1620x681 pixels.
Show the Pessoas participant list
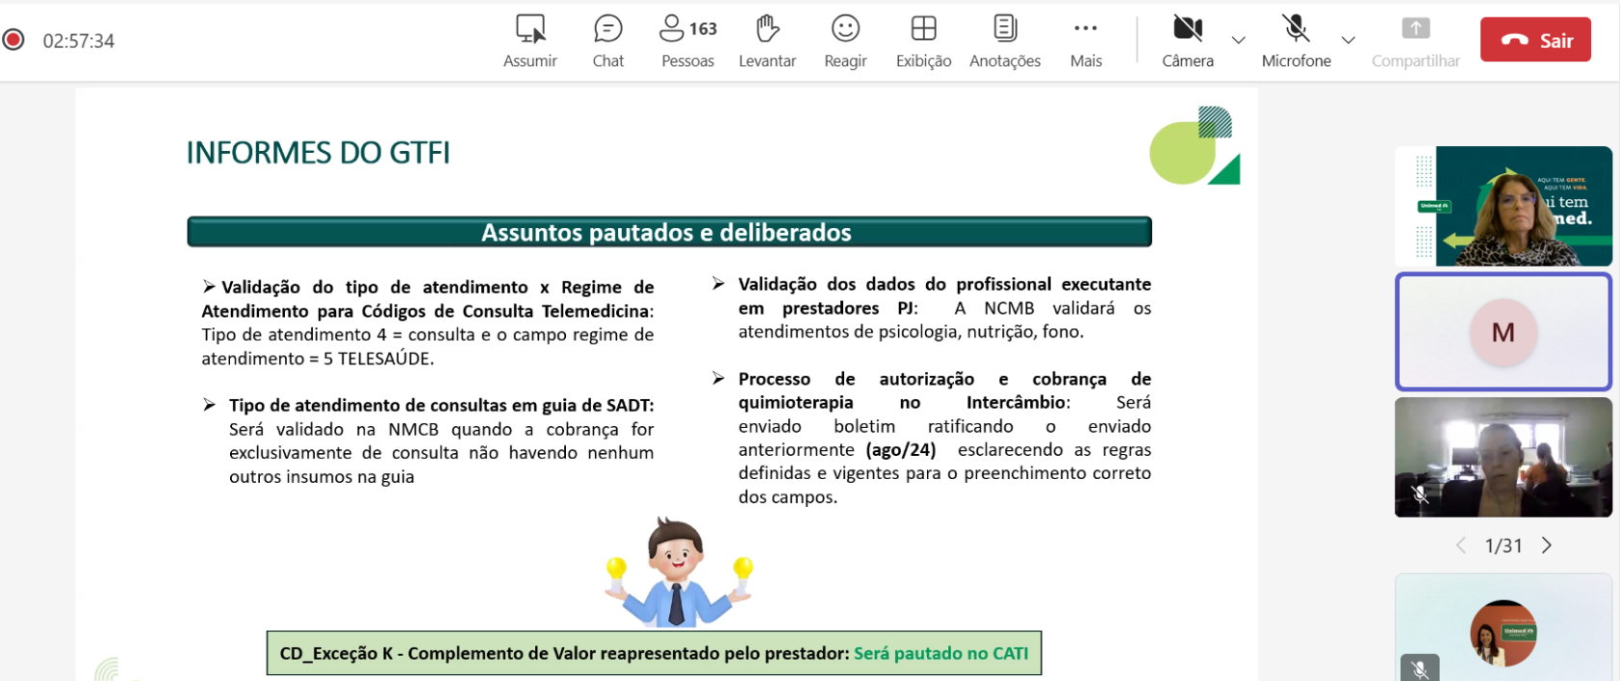687,29
